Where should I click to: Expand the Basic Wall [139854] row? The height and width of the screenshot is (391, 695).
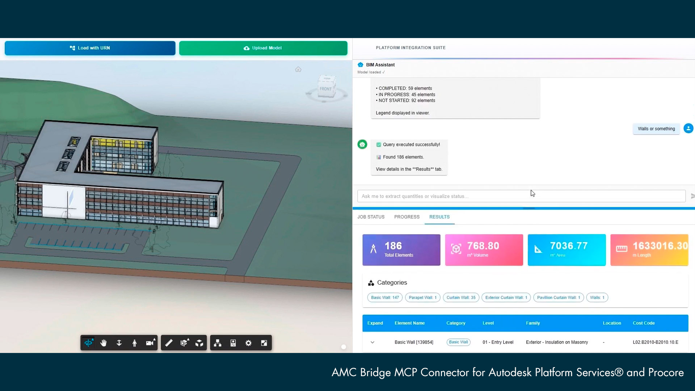[372, 342]
